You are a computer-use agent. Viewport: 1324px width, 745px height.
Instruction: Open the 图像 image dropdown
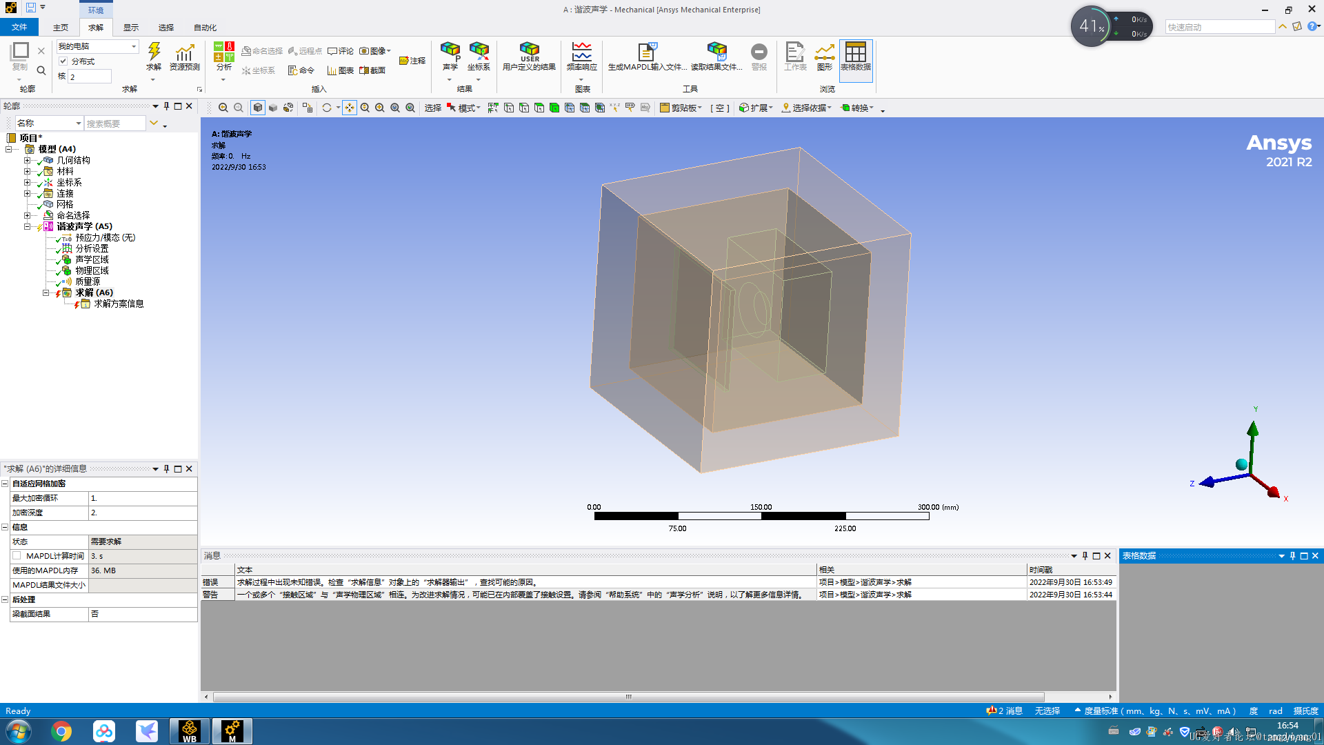375,51
